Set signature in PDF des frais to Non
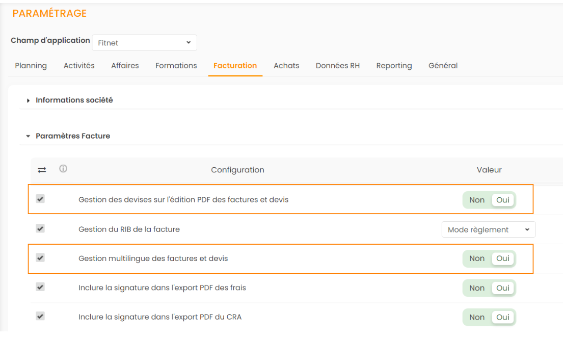 click(x=477, y=288)
